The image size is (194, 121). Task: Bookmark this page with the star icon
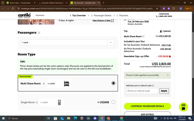coord(157,8)
